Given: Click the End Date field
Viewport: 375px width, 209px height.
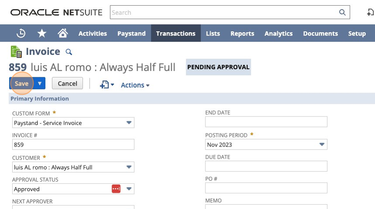Looking at the screenshot, I should [266, 122].
